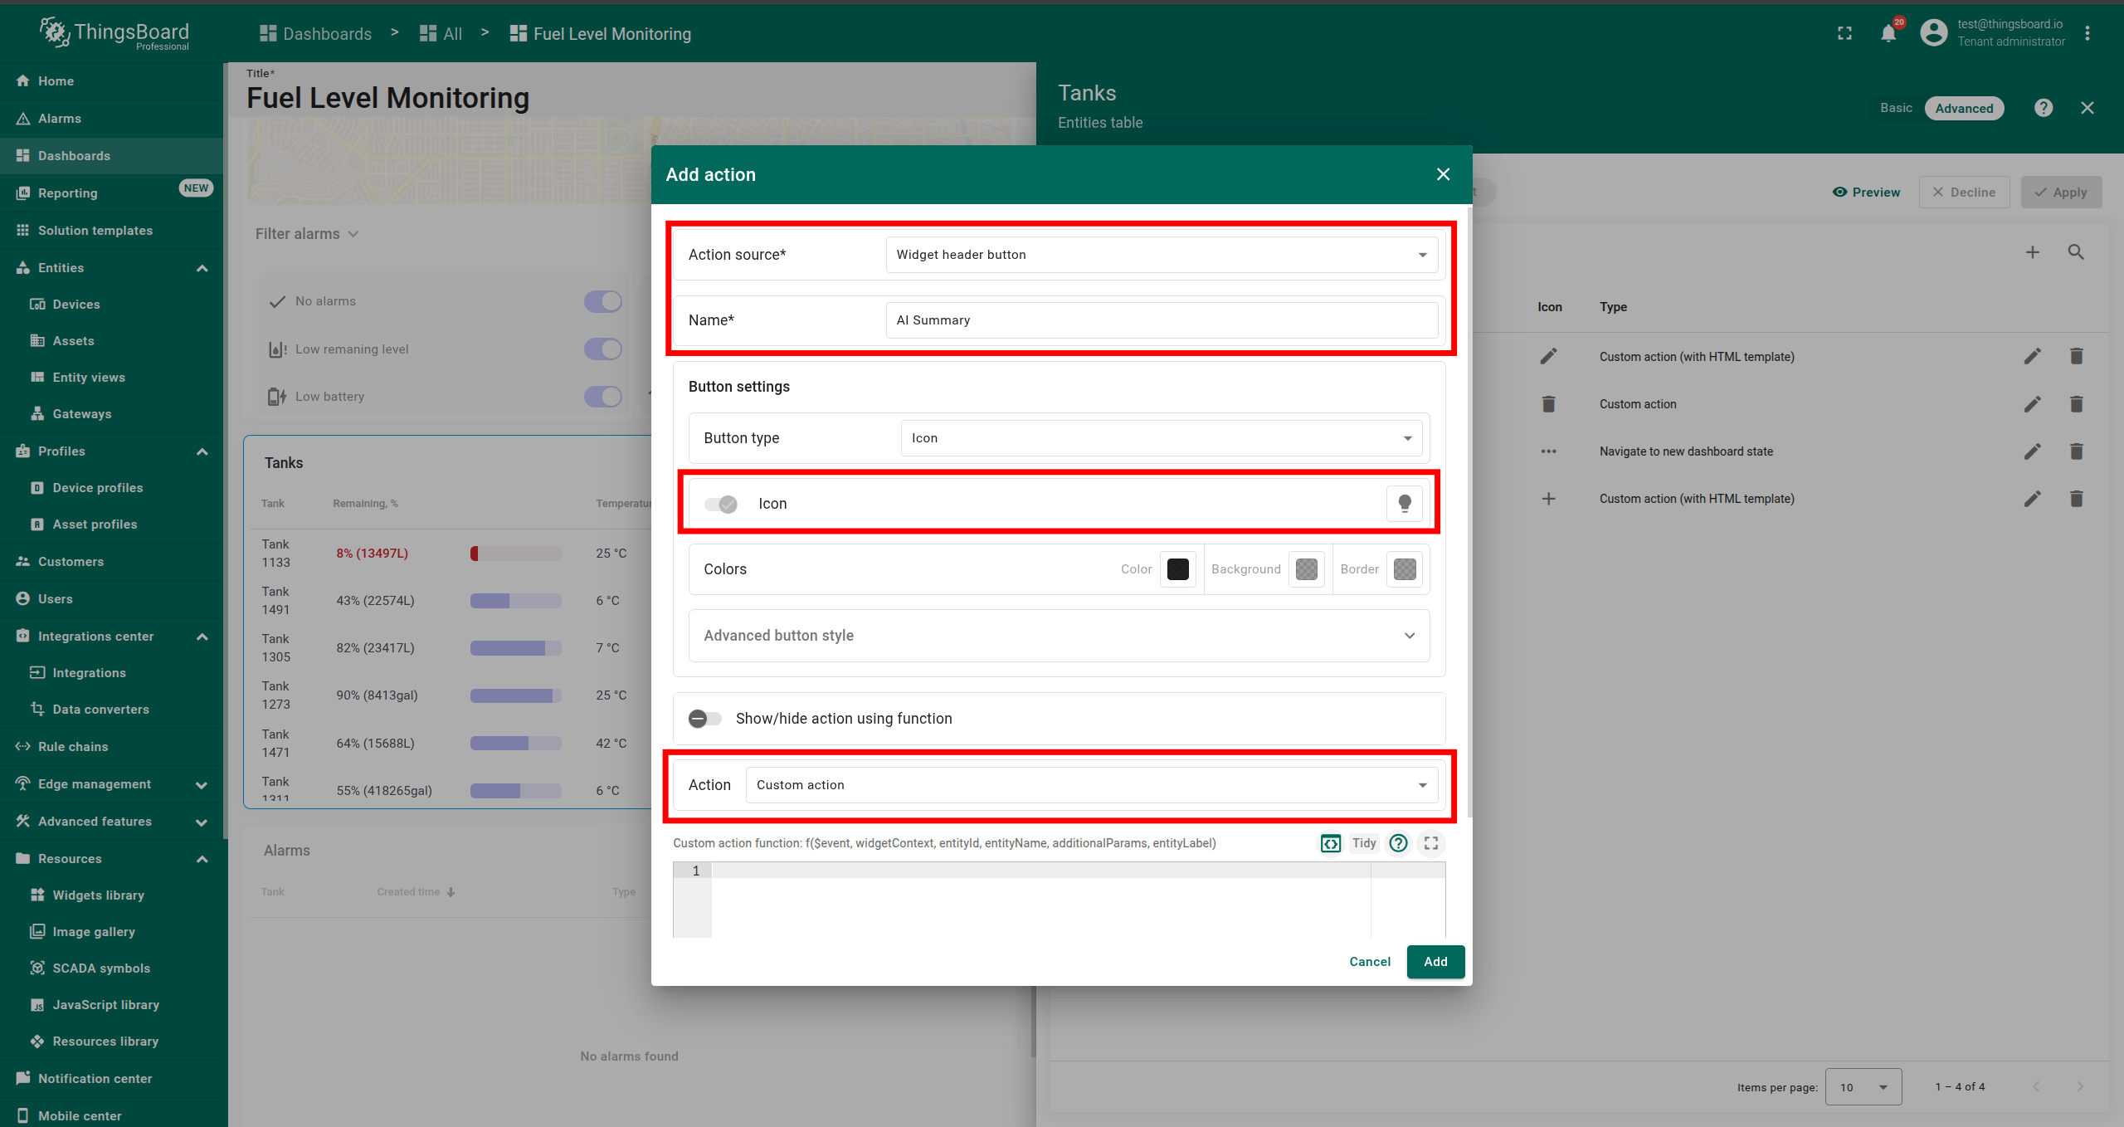Click the lightbulb icon picker button
Image resolution: width=2124 pixels, height=1127 pixels.
[1404, 504]
